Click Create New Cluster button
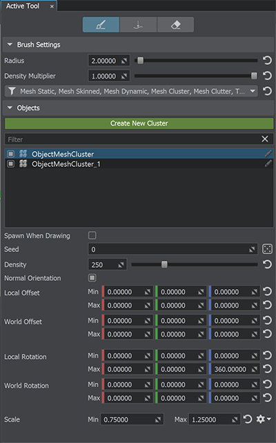The width and height of the screenshot is (276, 443). (139, 124)
